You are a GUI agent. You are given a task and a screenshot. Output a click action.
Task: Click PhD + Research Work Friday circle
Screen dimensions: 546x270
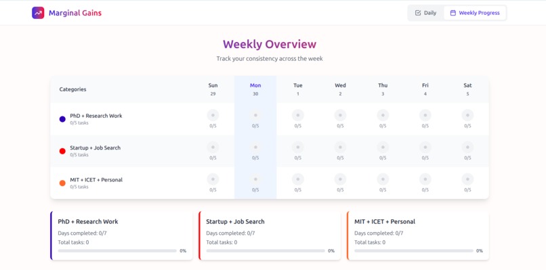[x=425, y=115]
